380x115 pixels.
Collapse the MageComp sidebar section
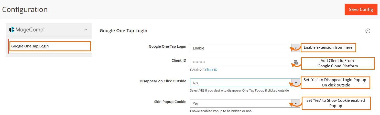(x=85, y=30)
